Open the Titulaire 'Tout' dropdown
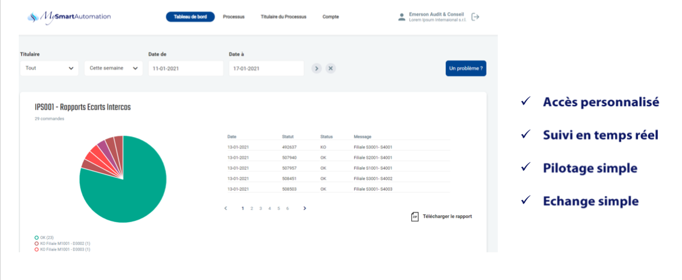The width and height of the screenshot is (682, 280). tap(50, 68)
